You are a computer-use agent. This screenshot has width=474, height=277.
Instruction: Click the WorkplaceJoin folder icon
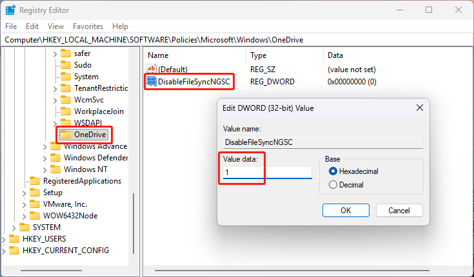pos(66,111)
